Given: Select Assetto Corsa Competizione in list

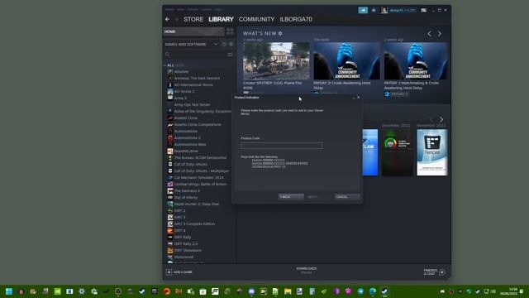Looking at the screenshot, I should click(198, 124).
